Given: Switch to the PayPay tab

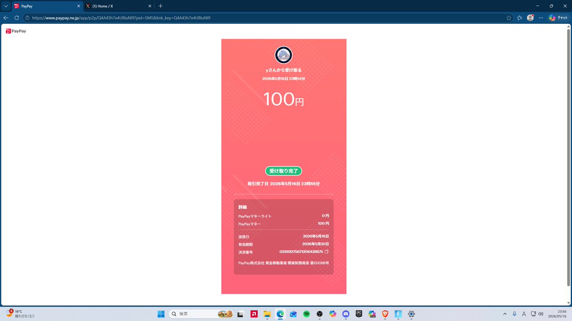Looking at the screenshot, I should (x=47, y=6).
